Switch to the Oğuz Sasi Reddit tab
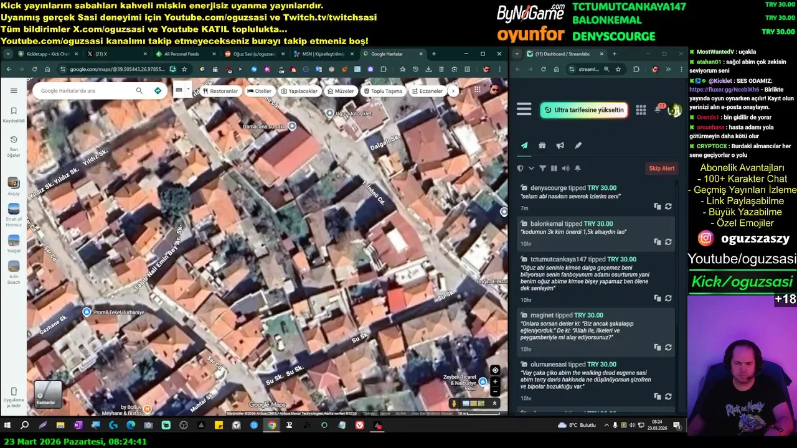 (253, 54)
